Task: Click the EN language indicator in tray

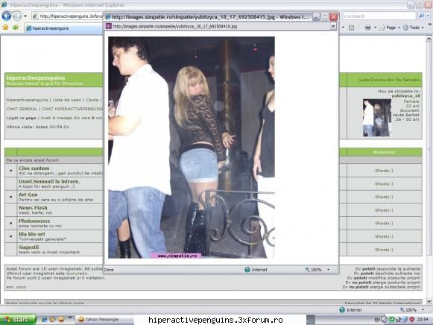Action: point(377,320)
